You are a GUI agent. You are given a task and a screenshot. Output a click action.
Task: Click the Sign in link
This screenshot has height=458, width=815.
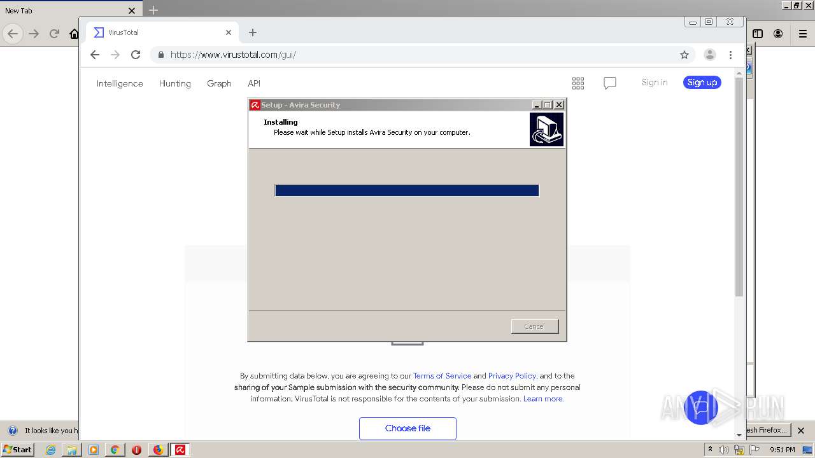click(x=655, y=82)
